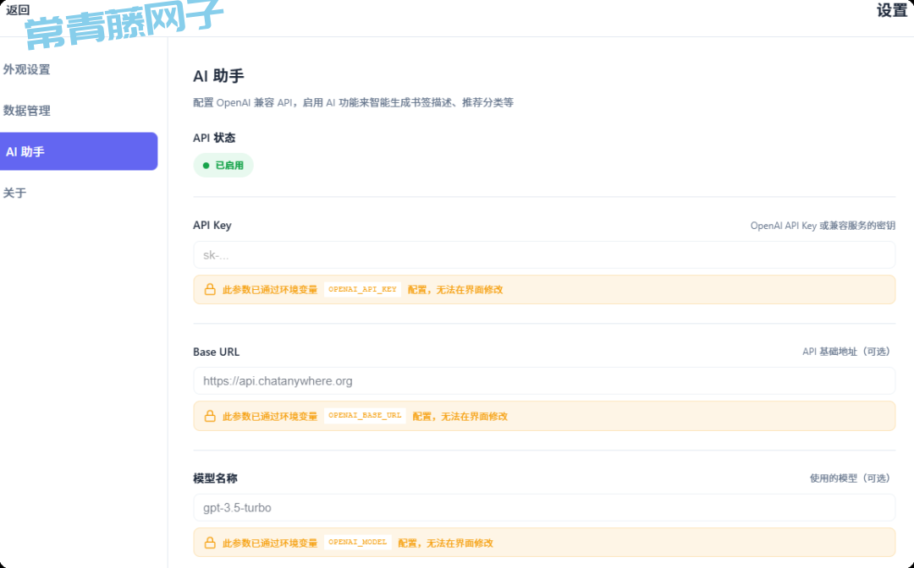The width and height of the screenshot is (914, 568).
Task: Click the gpt-3.5-turbo model name field
Action: 543,508
